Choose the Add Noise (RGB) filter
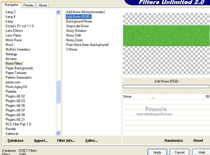 (78, 17)
